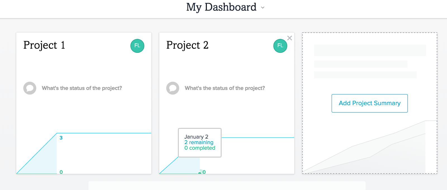
Task: Click the January 2 date in the tooltip
Action: pos(196,137)
